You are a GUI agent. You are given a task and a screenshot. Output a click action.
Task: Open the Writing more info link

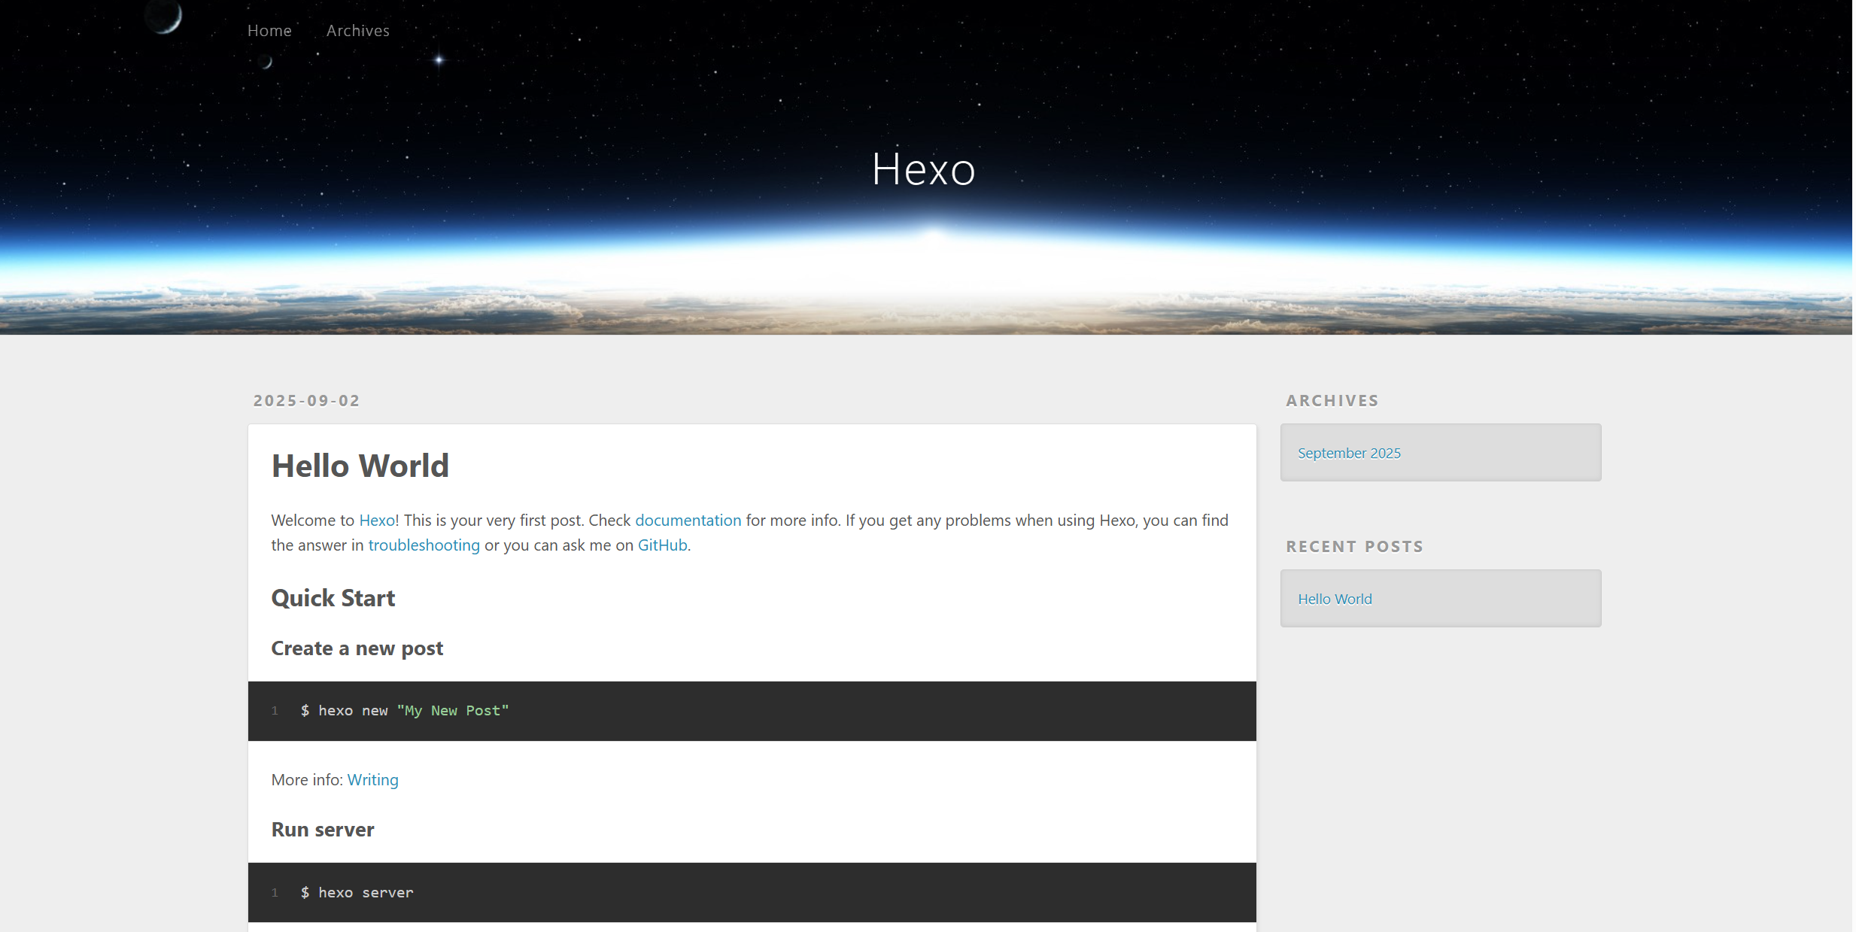373,780
